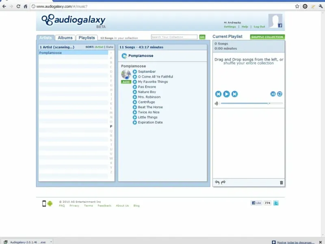
Task: Sort the artist list by Date
Action: tap(110, 47)
